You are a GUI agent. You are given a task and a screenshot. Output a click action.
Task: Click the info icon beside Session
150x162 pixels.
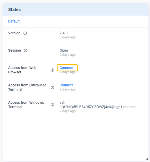[x=25, y=50]
